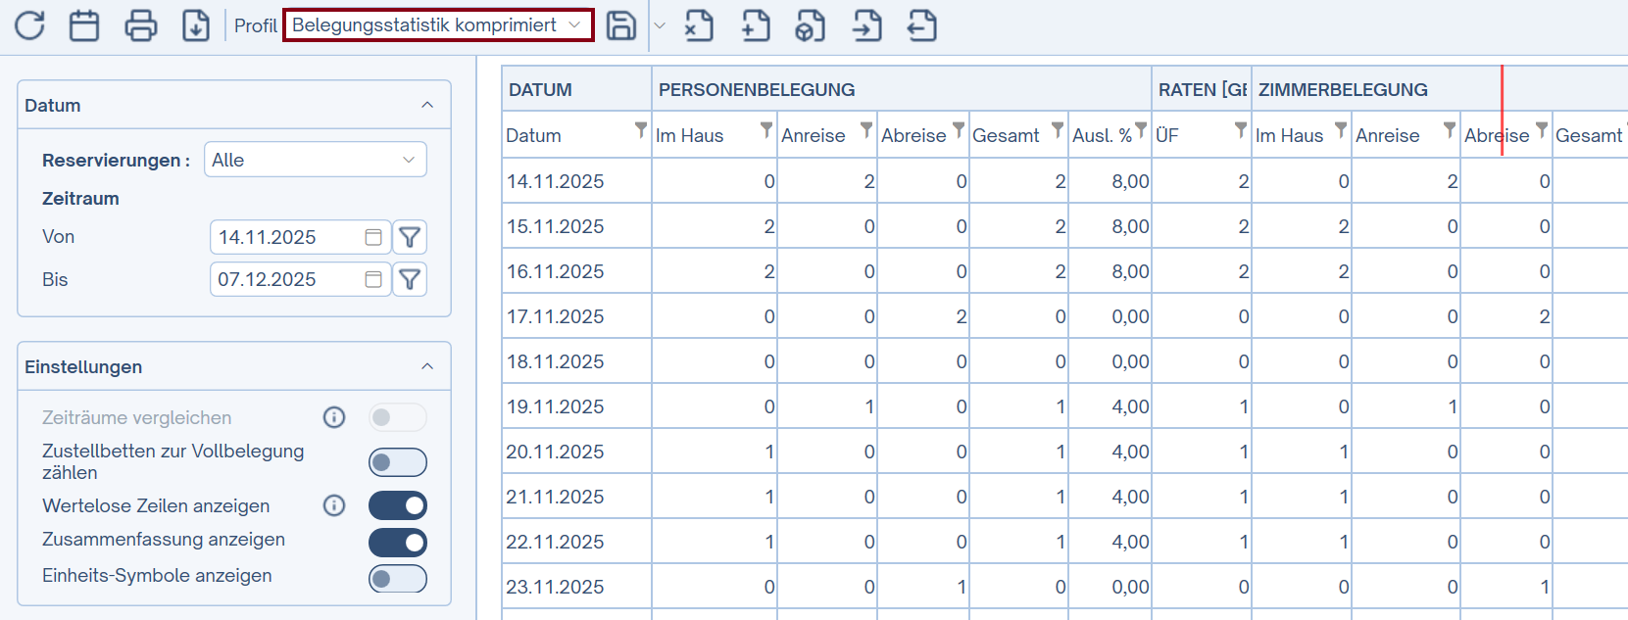Collapse the Einstellungen panel
This screenshot has height=620, width=1628.
coord(427,366)
